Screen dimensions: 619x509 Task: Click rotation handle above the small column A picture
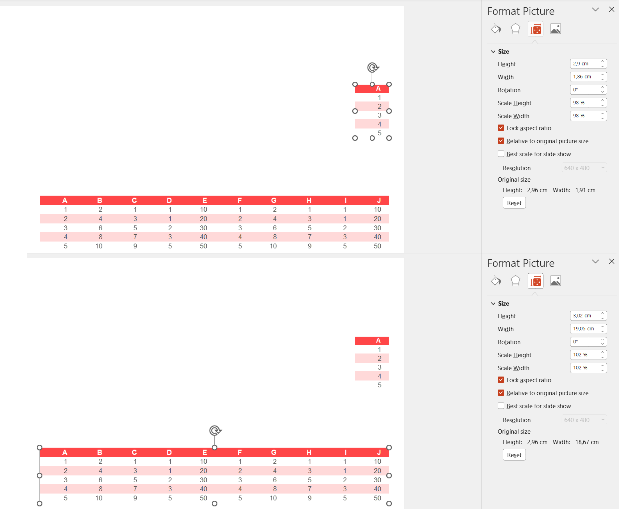tap(373, 67)
